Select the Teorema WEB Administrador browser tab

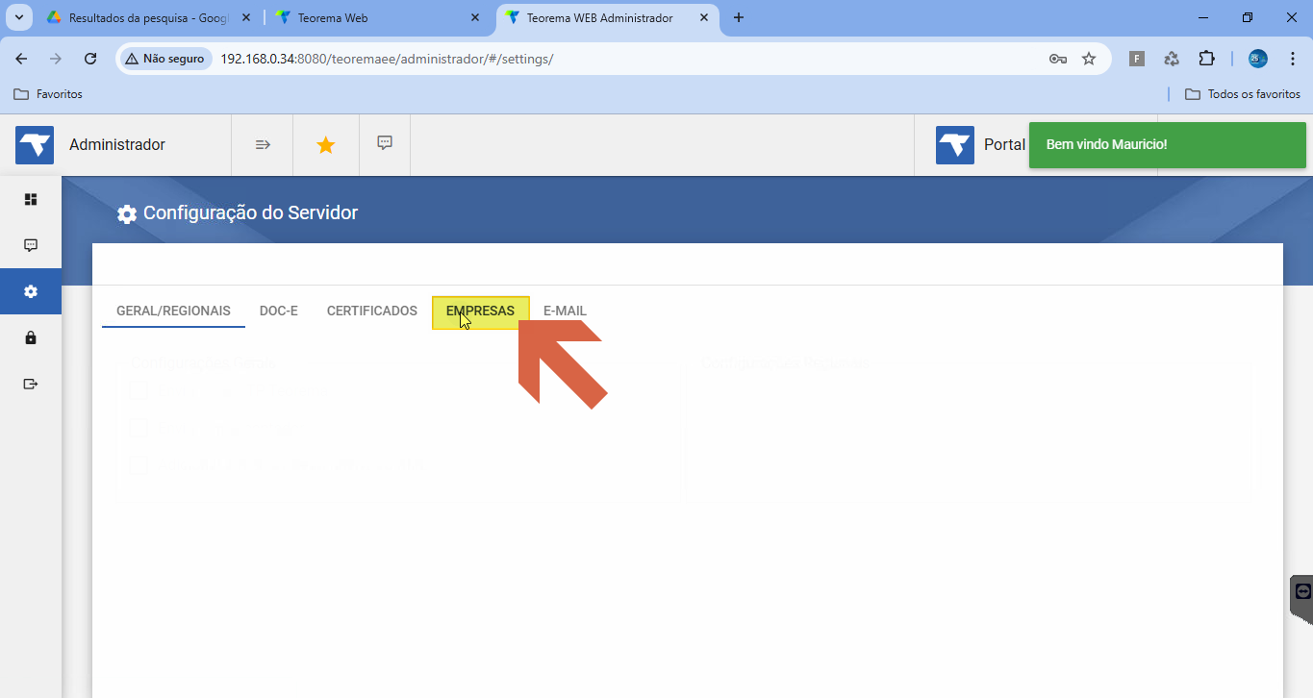(x=608, y=17)
